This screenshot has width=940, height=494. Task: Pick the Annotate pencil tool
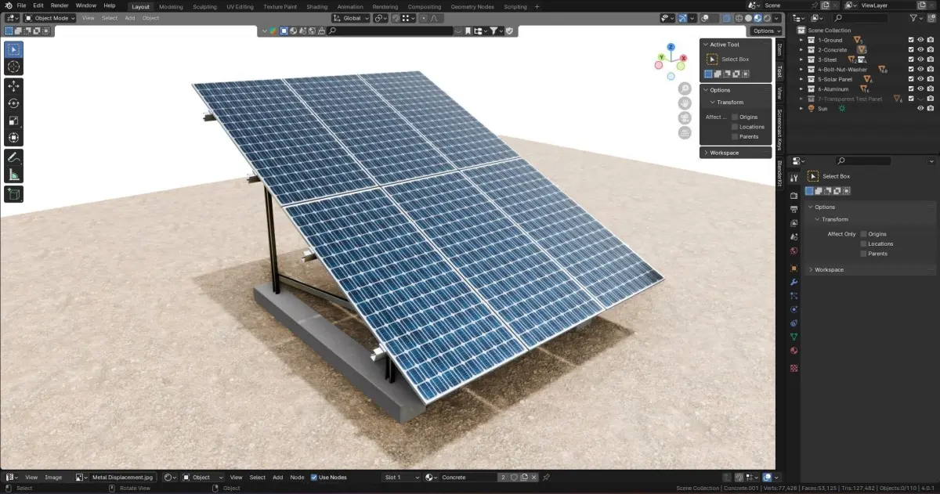pos(13,157)
